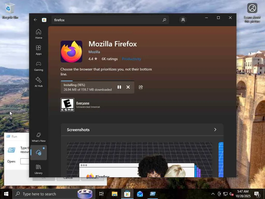Show hidden system tray icons
The image size is (265, 199).
coord(213,194)
